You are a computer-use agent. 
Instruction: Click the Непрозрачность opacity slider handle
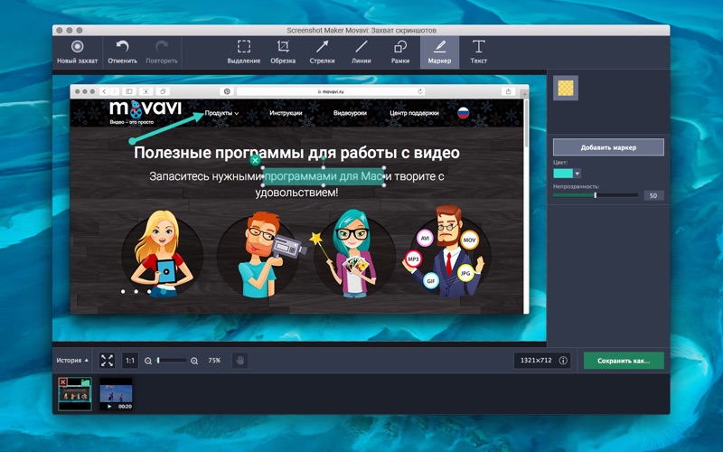pos(596,195)
